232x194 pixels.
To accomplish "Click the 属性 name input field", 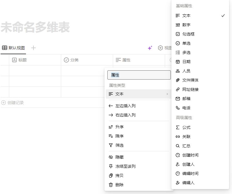I will coord(139,75).
